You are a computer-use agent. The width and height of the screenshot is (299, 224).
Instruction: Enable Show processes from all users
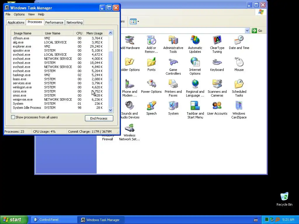[13, 117]
